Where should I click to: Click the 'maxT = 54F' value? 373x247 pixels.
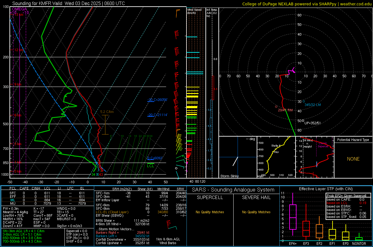coord(42,219)
